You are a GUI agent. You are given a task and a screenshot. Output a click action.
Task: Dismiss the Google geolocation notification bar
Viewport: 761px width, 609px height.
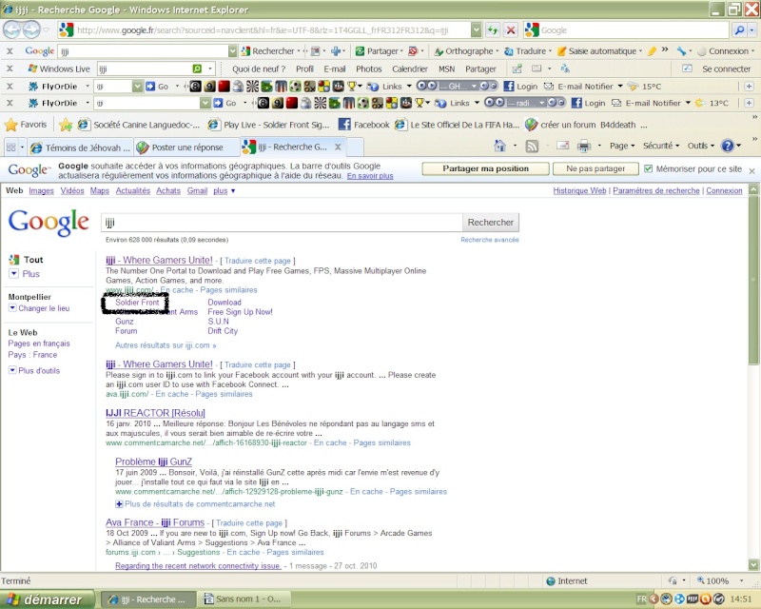(751, 171)
